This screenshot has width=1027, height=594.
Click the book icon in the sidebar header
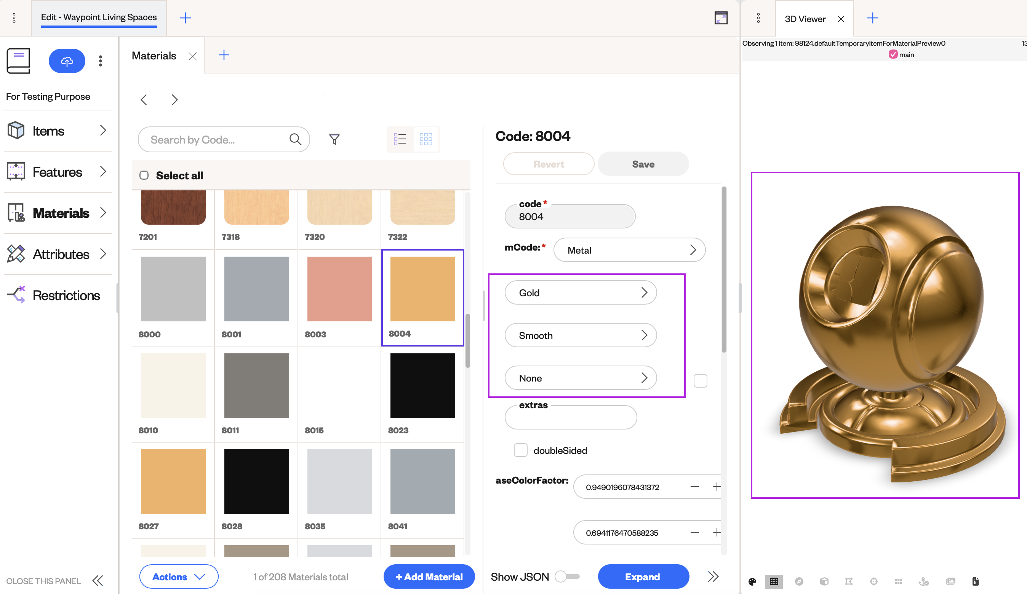click(18, 61)
